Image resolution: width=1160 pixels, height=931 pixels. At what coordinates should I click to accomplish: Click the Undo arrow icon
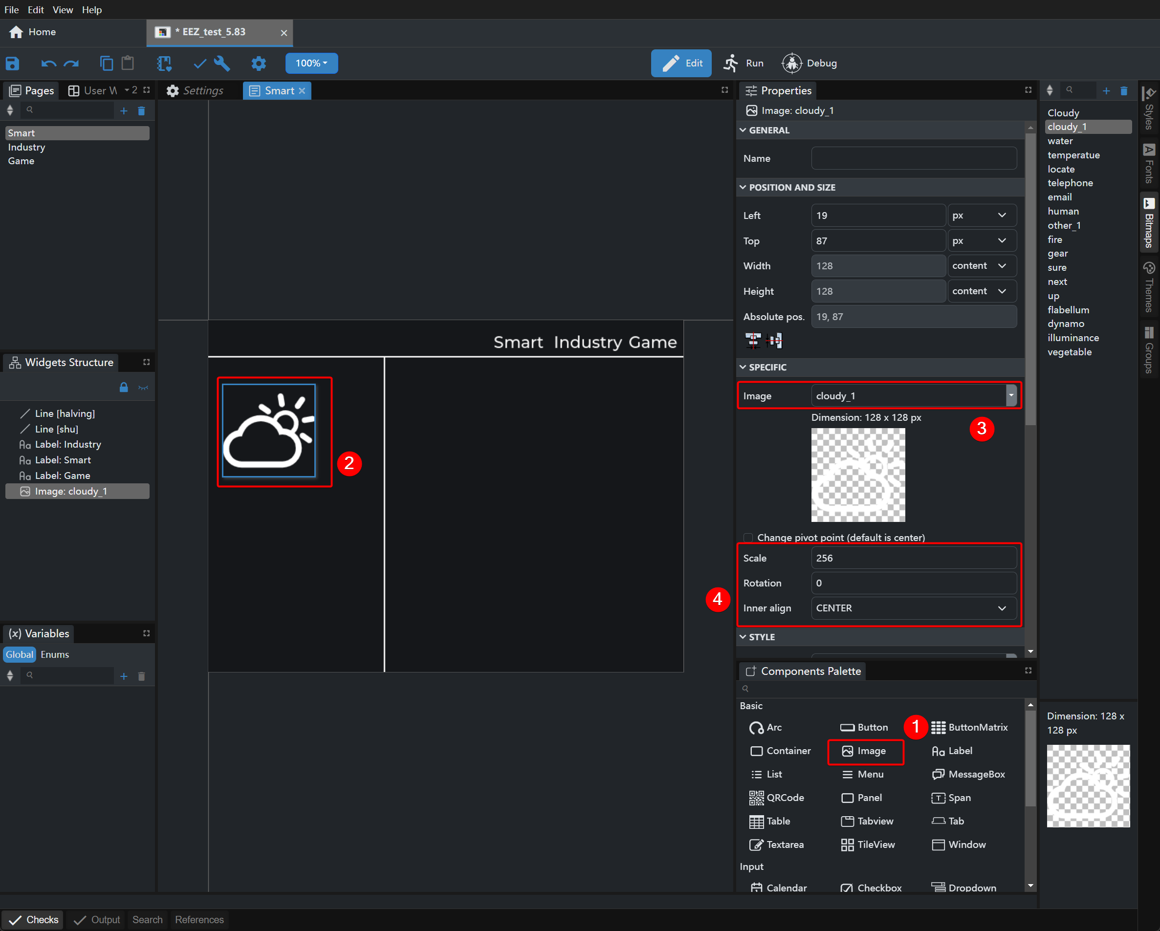[48, 64]
